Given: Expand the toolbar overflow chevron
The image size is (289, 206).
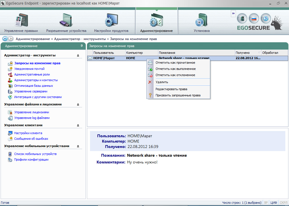Looking at the screenshot, I should [x=233, y=13].
